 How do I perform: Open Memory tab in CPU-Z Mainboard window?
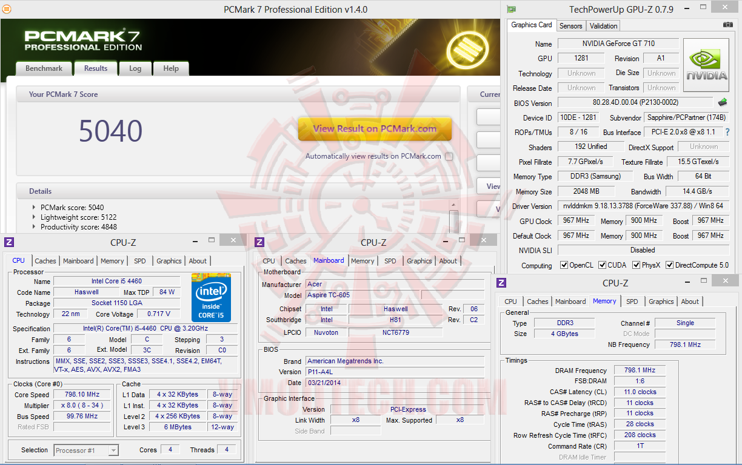[363, 261]
